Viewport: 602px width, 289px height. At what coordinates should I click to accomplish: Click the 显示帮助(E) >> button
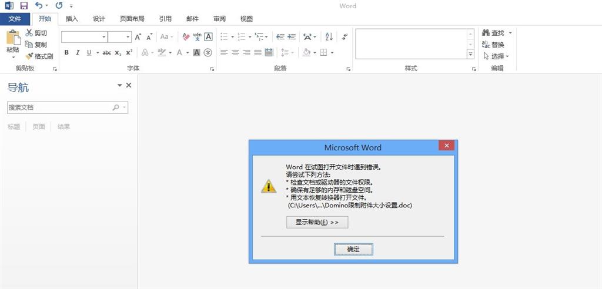point(317,222)
